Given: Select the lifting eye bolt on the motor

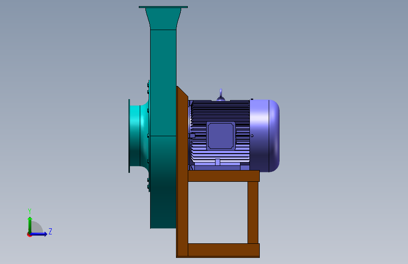Looking at the screenshot, I should tap(221, 94).
